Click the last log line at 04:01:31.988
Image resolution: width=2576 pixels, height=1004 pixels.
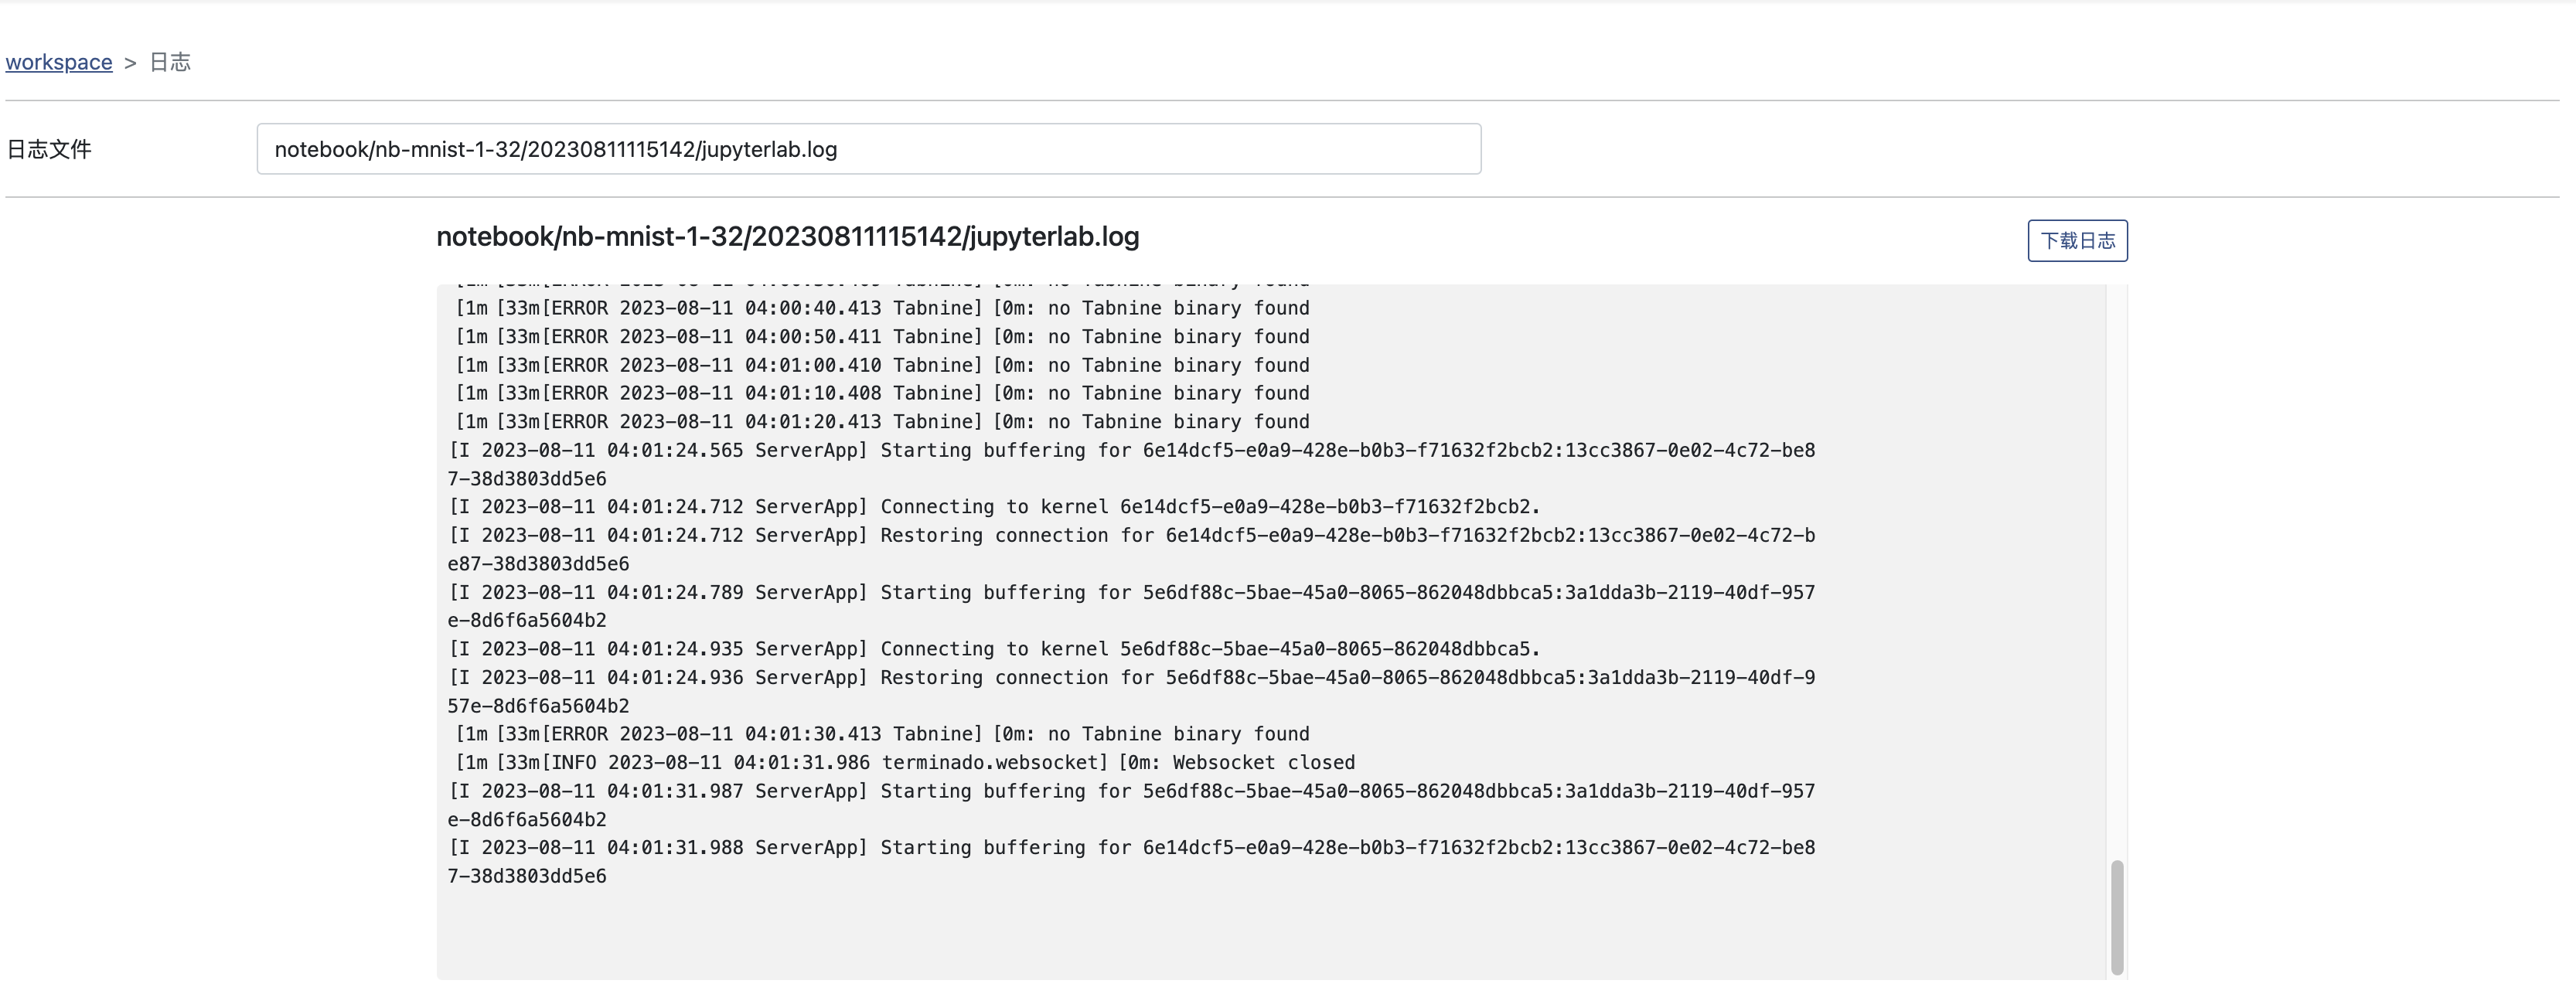point(1130,848)
